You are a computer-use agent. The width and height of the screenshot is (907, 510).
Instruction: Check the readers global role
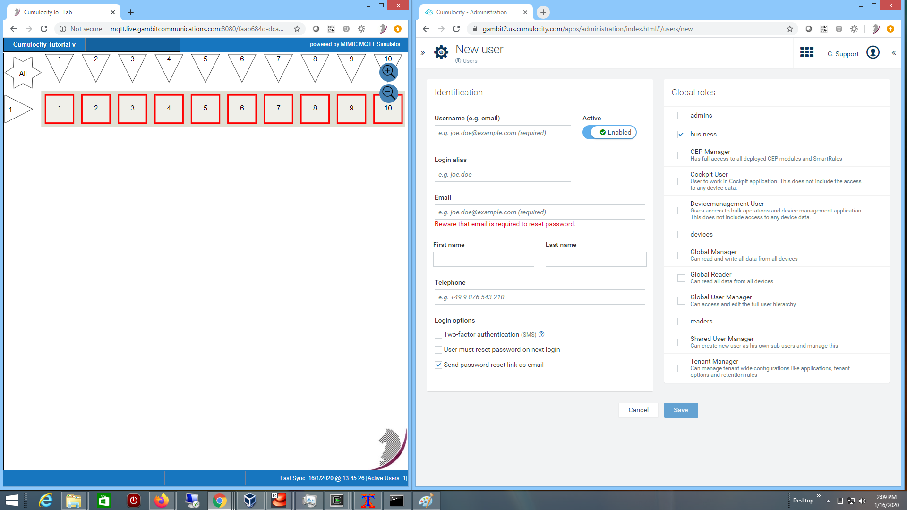[x=681, y=322]
